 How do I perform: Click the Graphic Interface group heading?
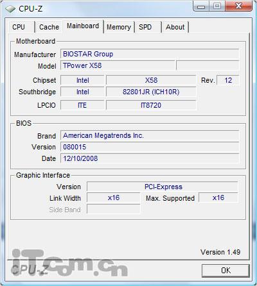click(43, 176)
